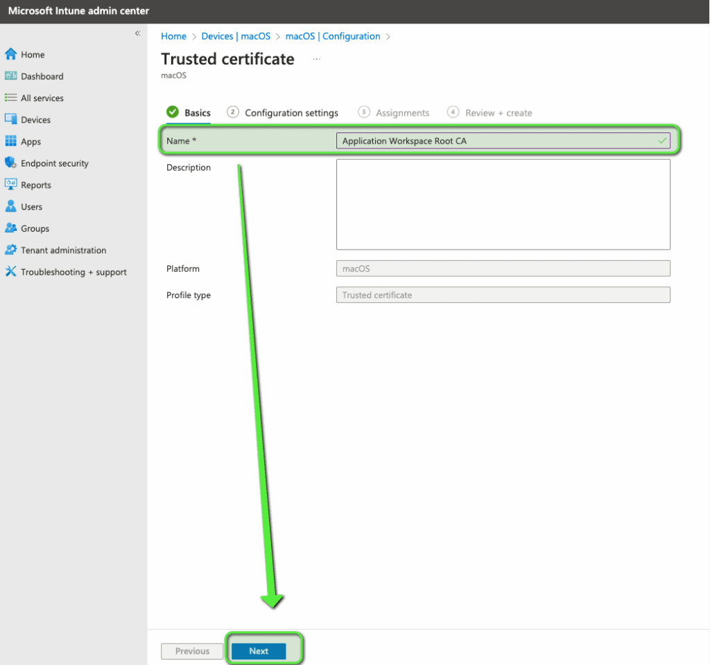
Task: Open the Reports section
Action: (x=36, y=184)
